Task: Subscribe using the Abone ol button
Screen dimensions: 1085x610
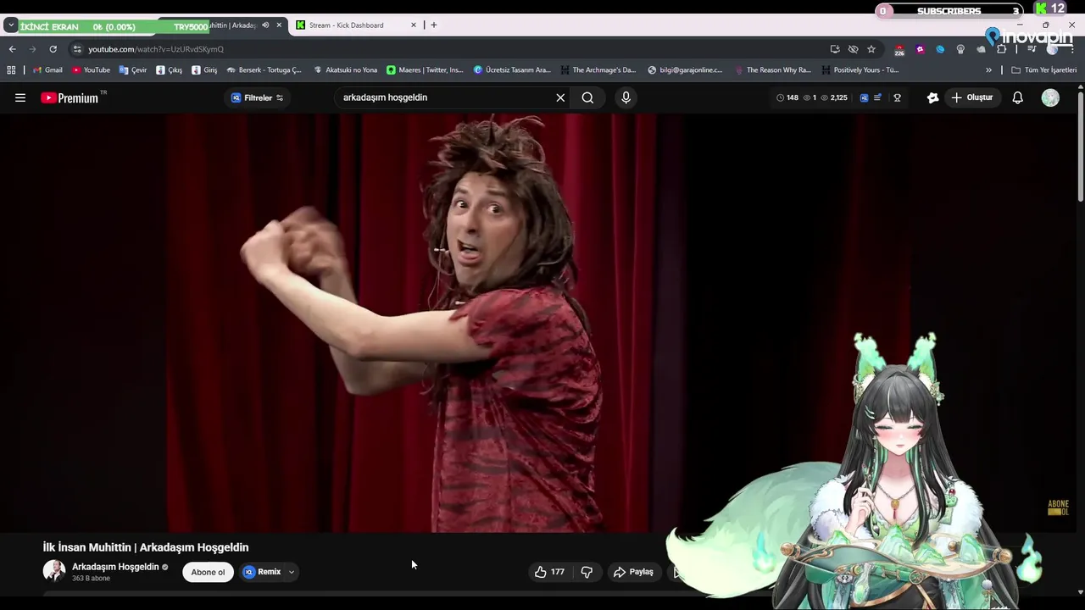Action: [x=208, y=572]
